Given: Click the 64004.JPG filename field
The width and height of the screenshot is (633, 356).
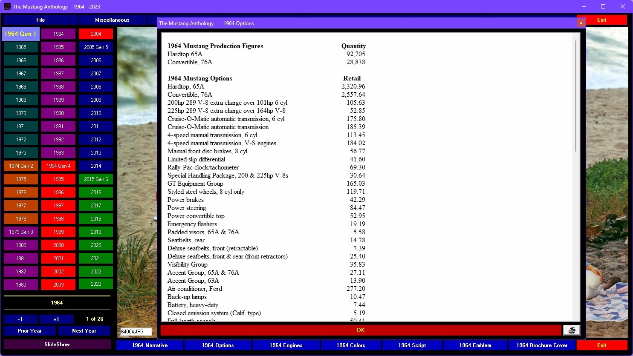Looking at the screenshot, I should [136, 331].
